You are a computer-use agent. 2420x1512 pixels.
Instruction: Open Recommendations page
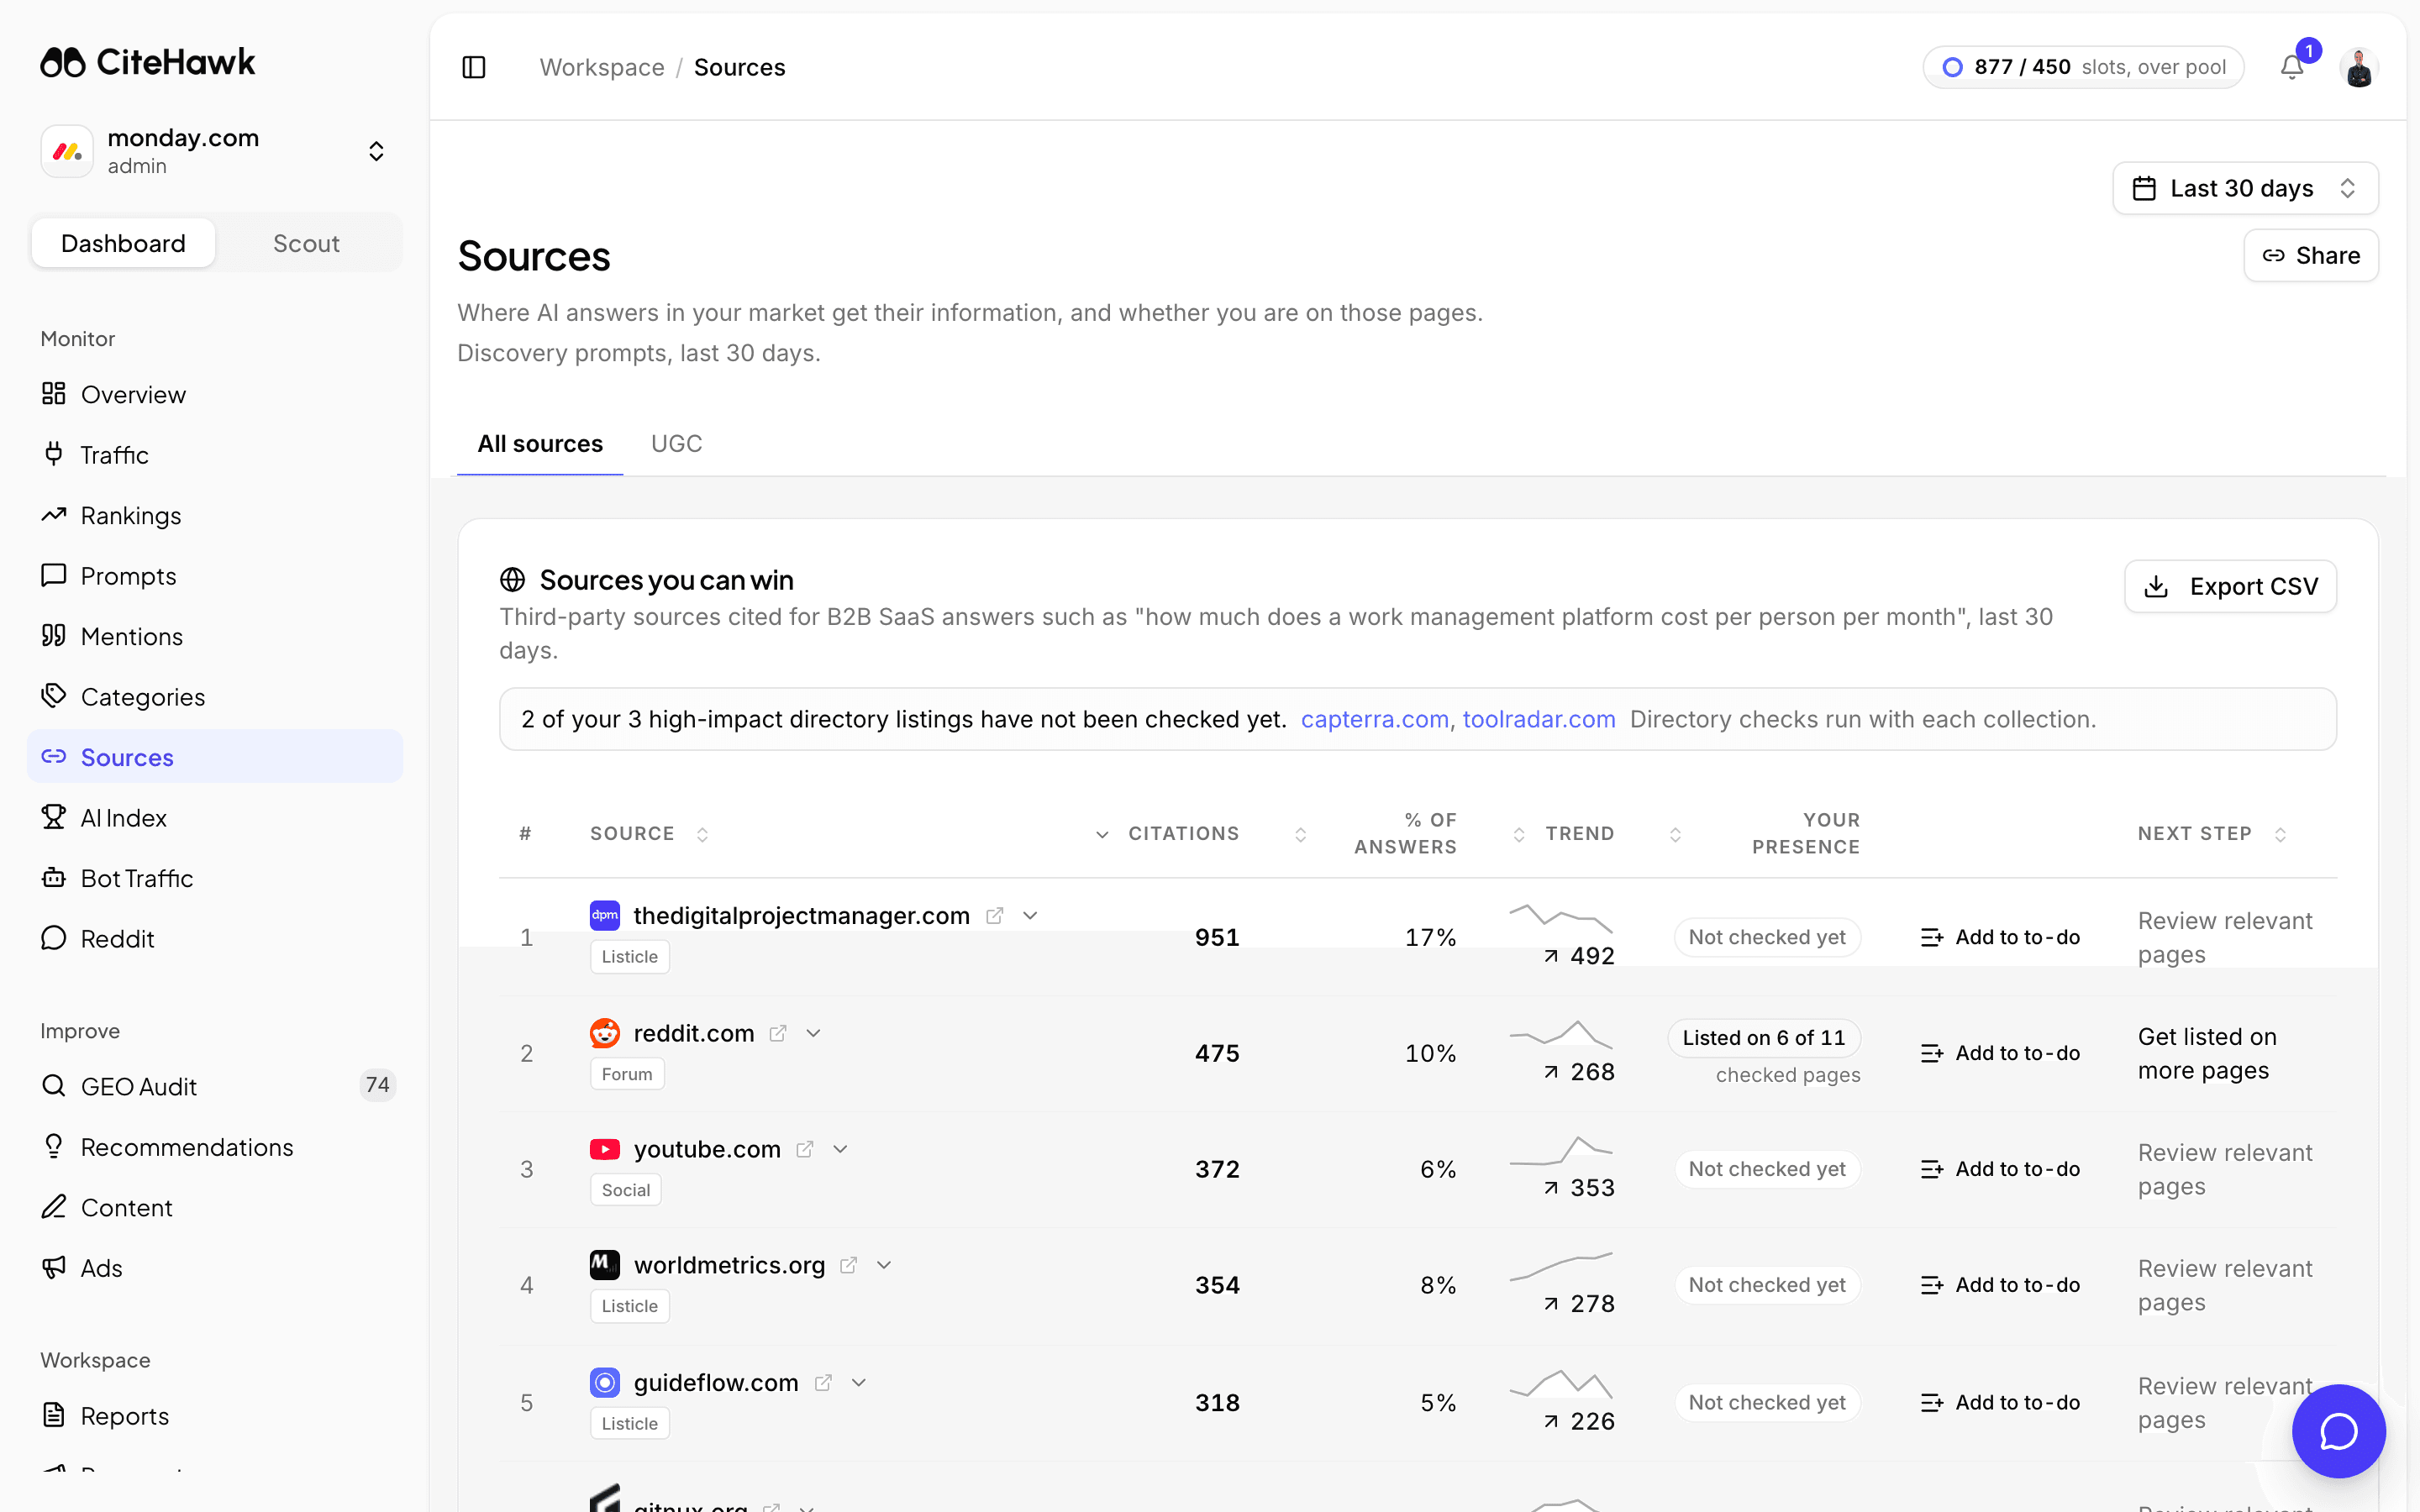pos(215,1147)
